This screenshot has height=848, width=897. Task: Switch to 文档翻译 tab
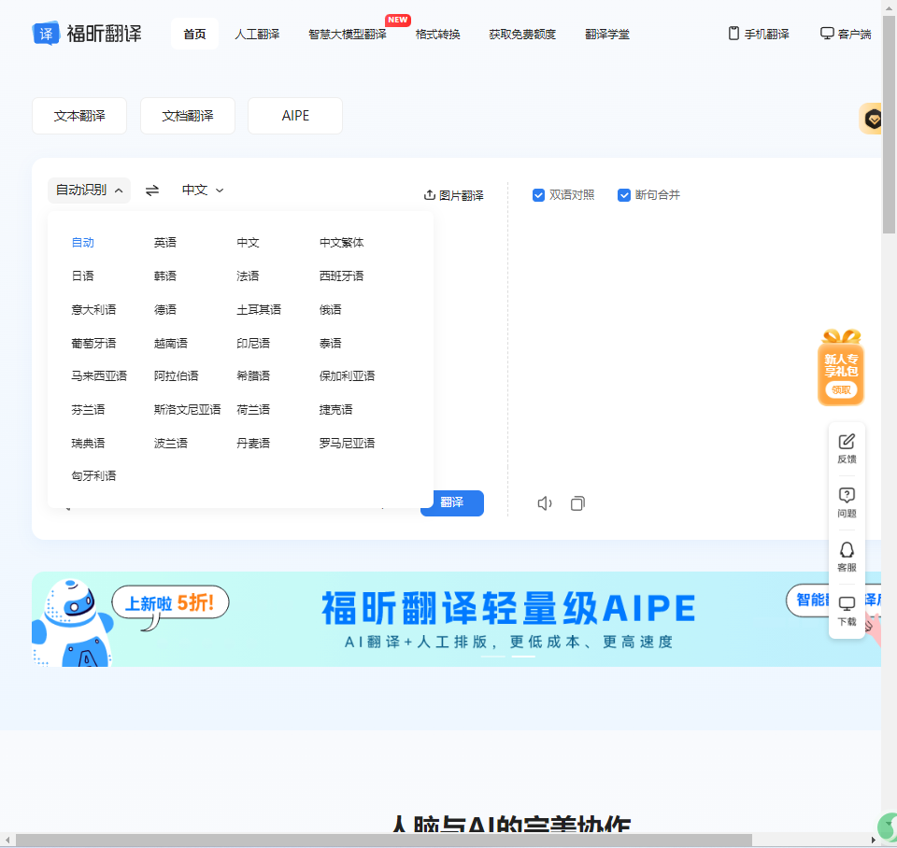point(188,116)
